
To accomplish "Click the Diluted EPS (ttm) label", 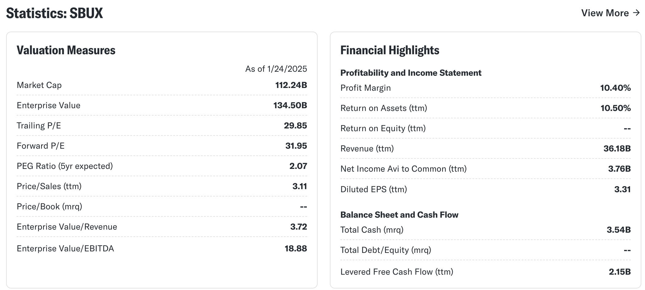I will tap(374, 189).
